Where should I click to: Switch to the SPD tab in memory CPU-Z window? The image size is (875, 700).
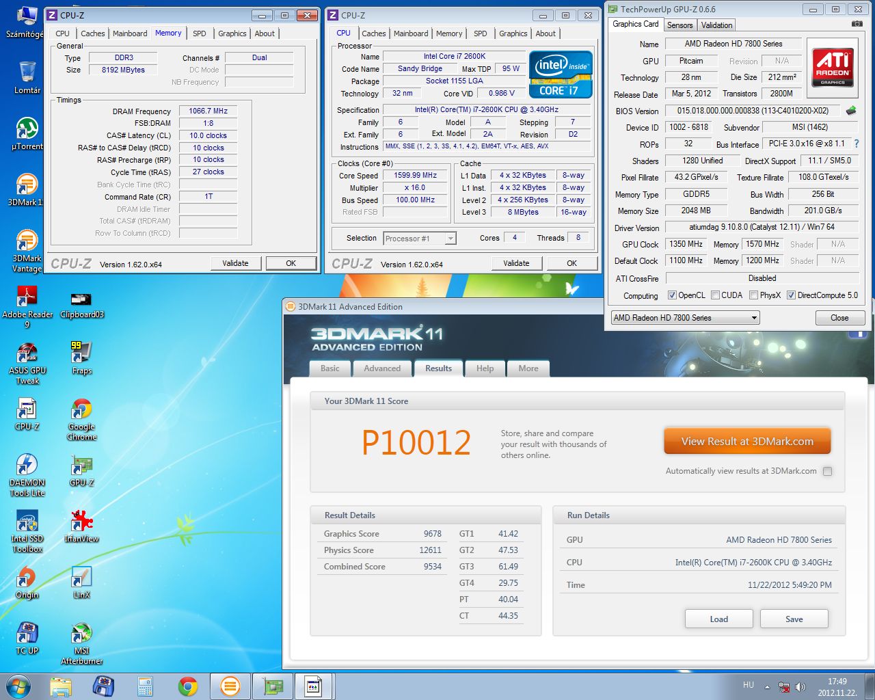click(199, 33)
